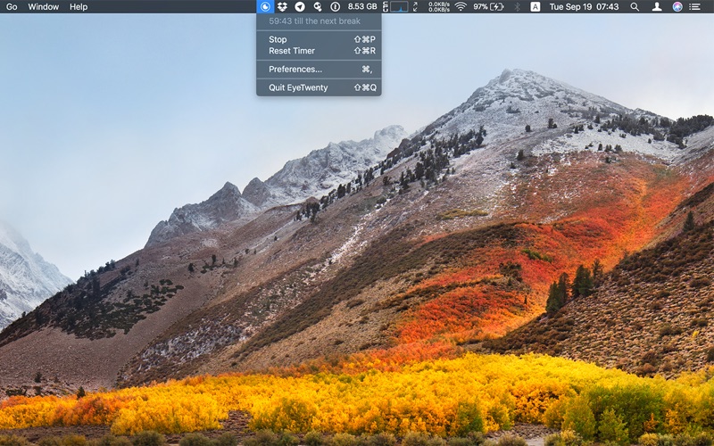
Task: Open the Dropbox menu bar icon
Action: (282, 6)
